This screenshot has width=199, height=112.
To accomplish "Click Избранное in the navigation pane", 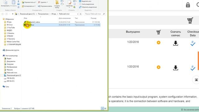I will (9, 19).
